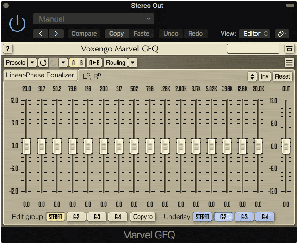Enable G-2 edit group
Viewport: 298px width, 244px height.
76,217
